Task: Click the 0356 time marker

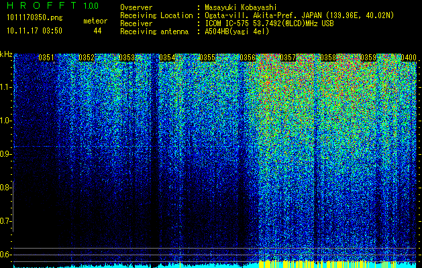Action: tap(248, 58)
